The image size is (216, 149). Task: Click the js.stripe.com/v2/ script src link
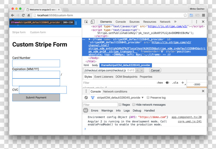point(168,26)
